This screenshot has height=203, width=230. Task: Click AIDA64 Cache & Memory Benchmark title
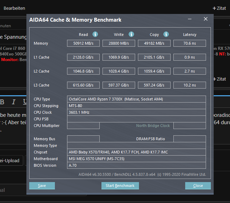[x=75, y=20]
